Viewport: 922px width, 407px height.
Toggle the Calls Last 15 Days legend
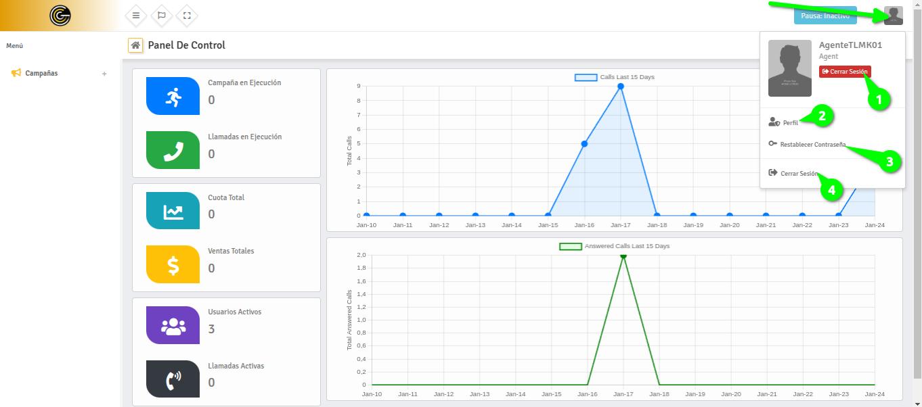(613, 76)
